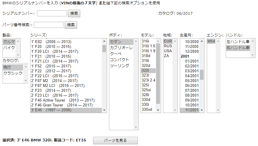Click series list scroll-up arrow

[104, 41]
